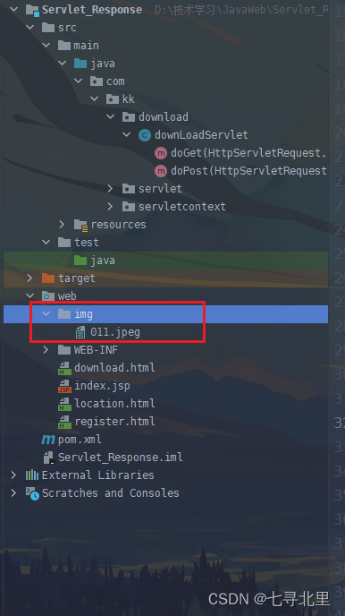Click the 011.jpeg image file icon

(80, 332)
